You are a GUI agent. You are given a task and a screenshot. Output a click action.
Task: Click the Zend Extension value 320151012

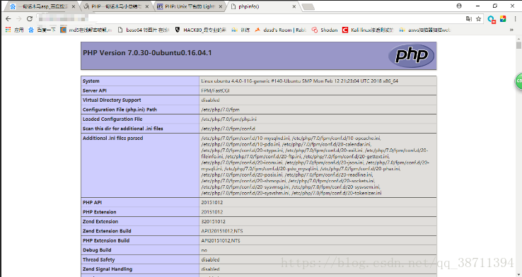point(213,221)
